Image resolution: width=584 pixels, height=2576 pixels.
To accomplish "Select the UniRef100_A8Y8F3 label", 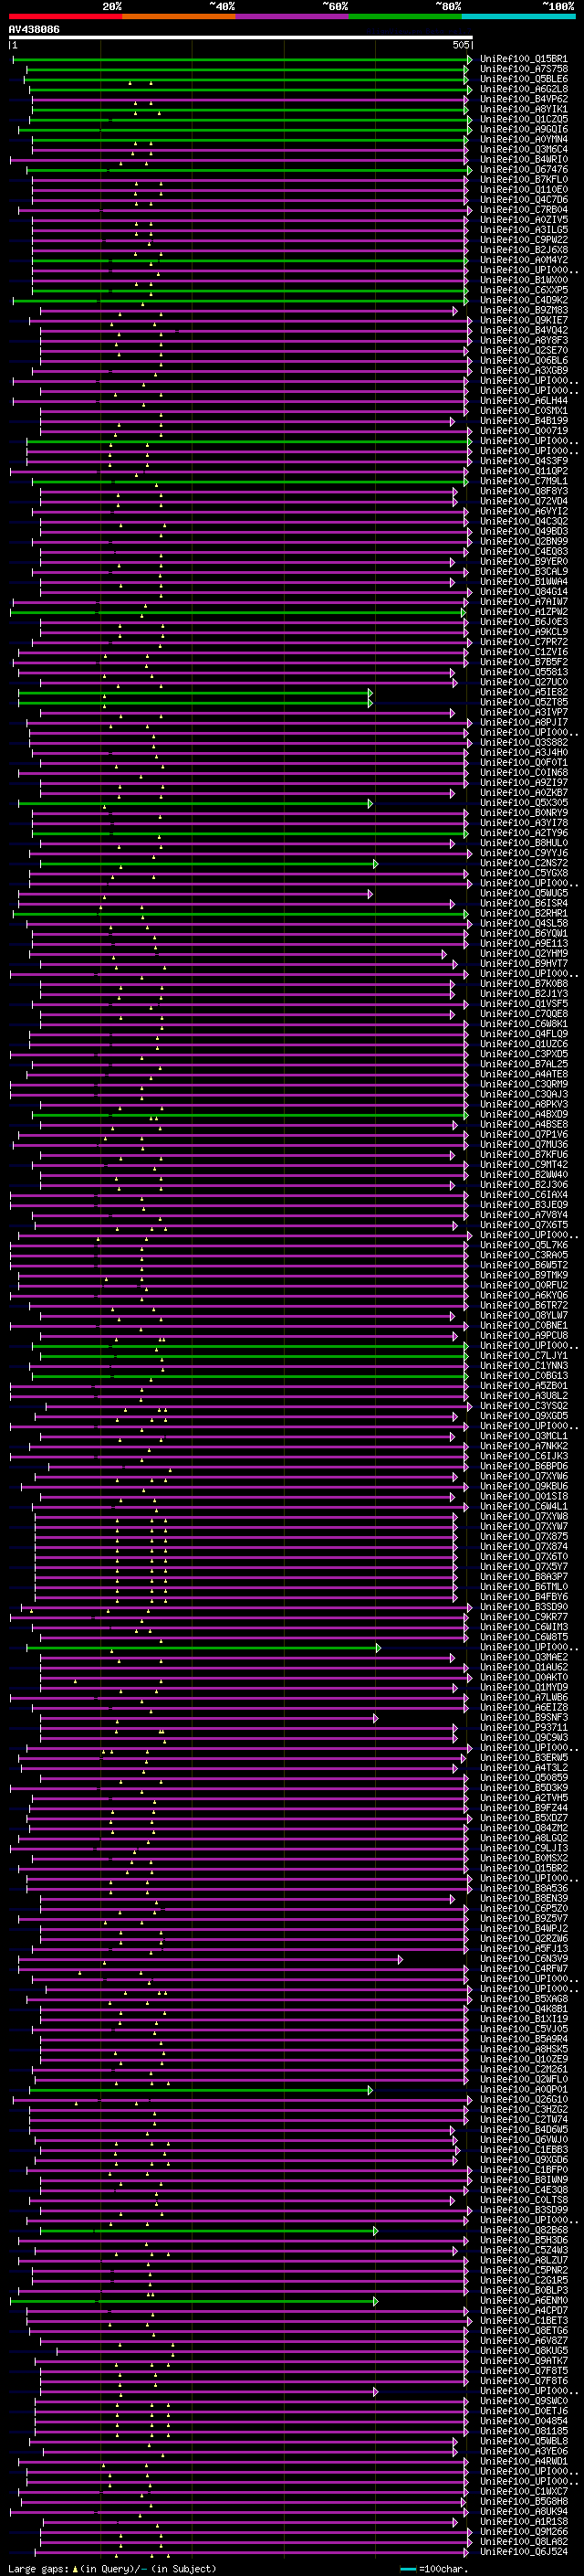I will pyautogui.click(x=523, y=340).
